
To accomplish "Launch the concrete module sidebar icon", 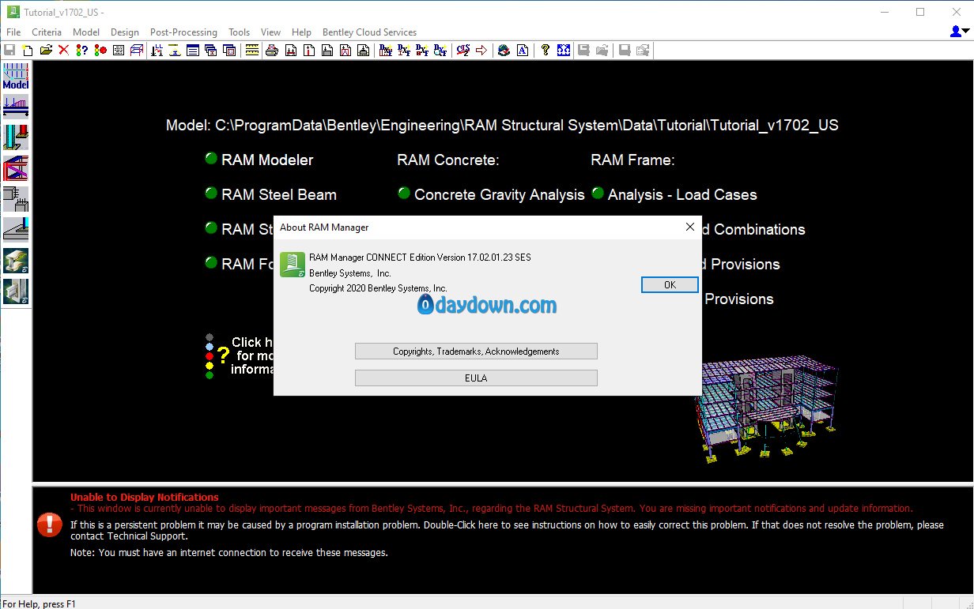I will point(16,199).
